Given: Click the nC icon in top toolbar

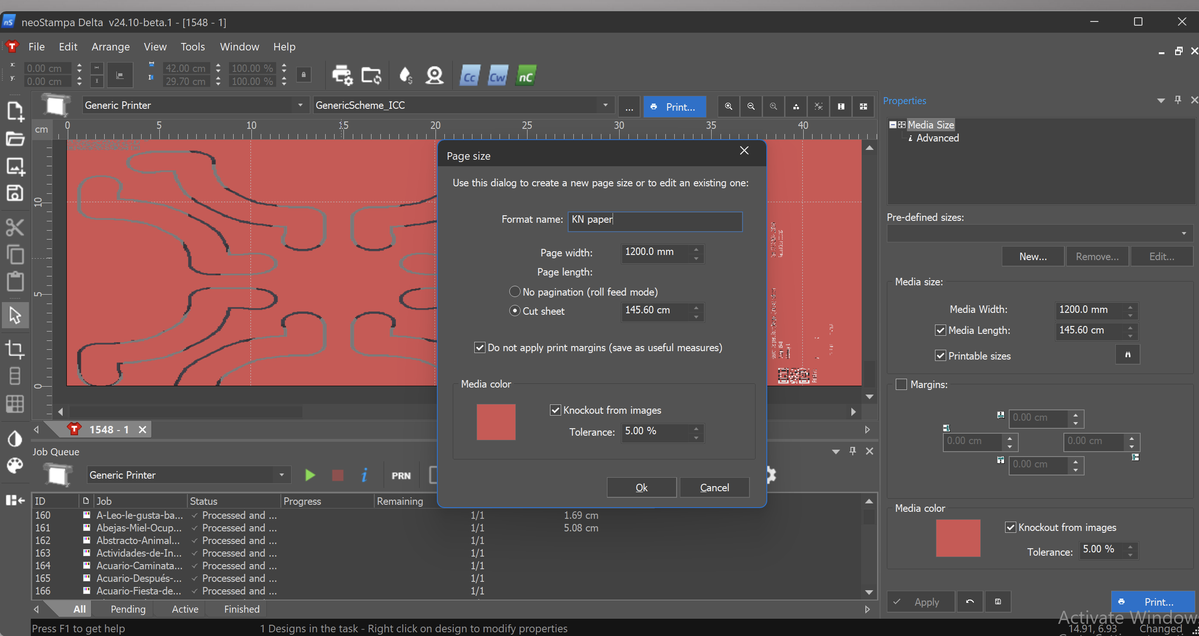Looking at the screenshot, I should (526, 76).
